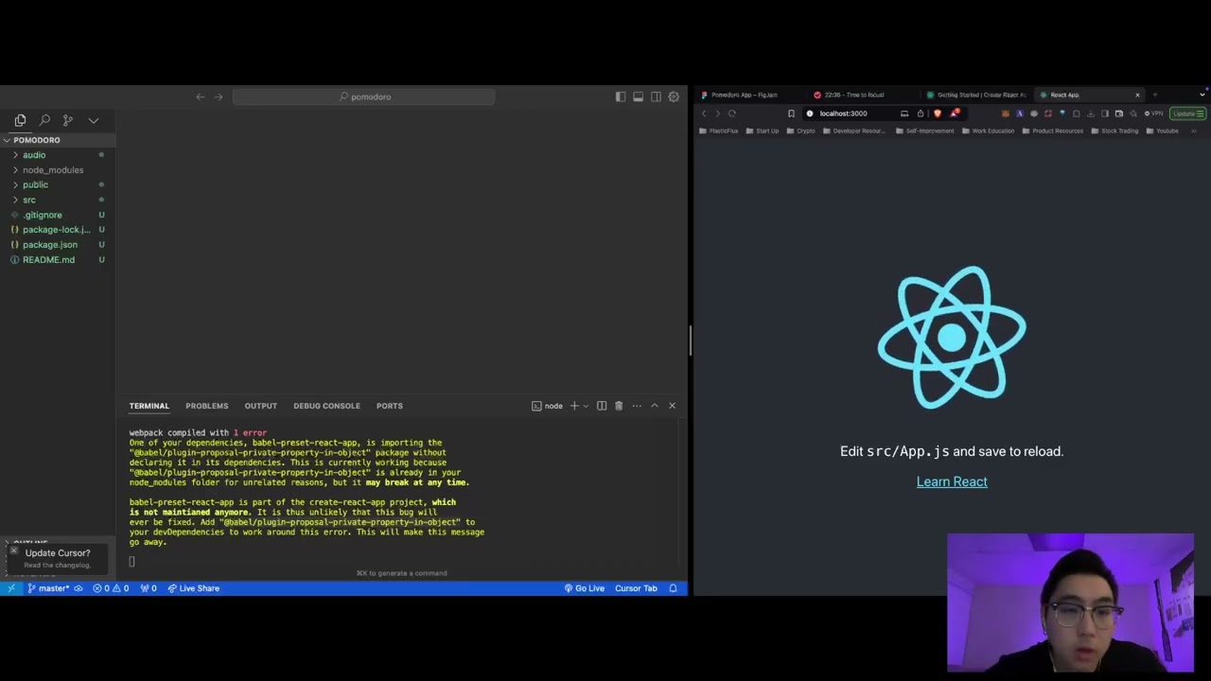The height and width of the screenshot is (681, 1211).
Task: Open the Crypto bookmarks folder
Action: (x=800, y=131)
